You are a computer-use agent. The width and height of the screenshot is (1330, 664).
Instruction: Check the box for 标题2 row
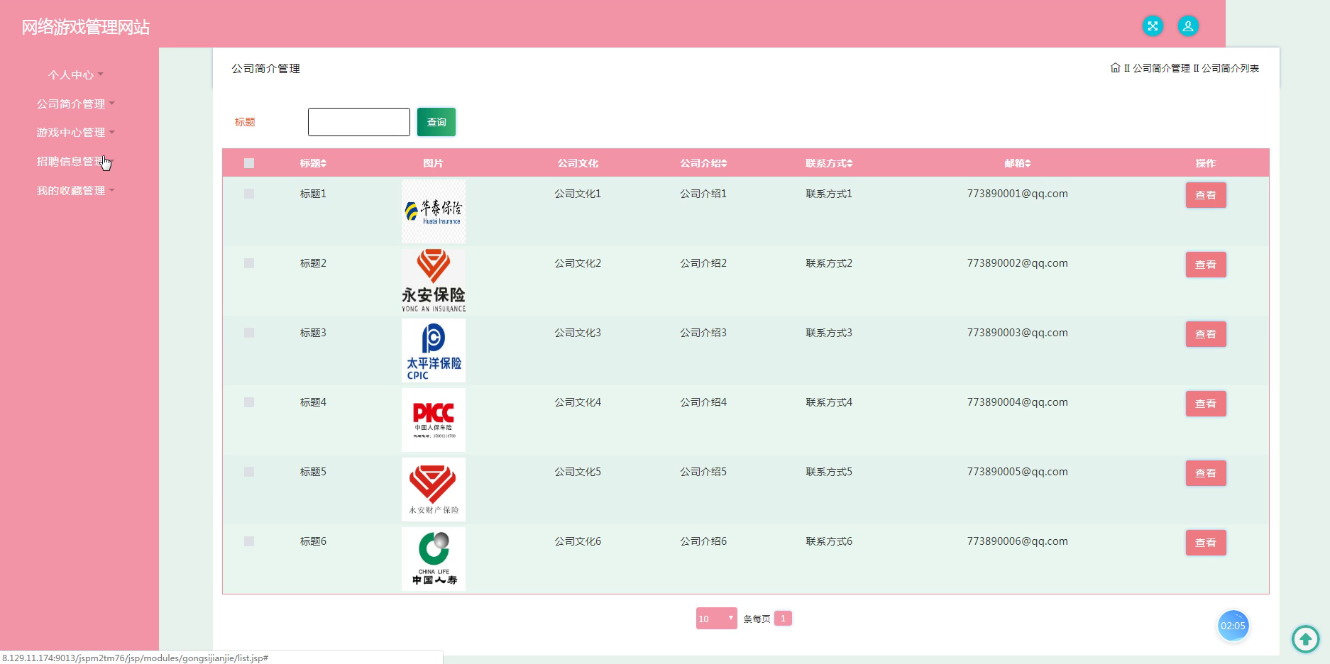point(249,263)
